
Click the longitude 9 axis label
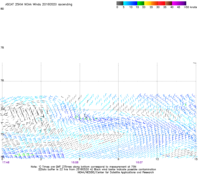(x=118, y=159)
